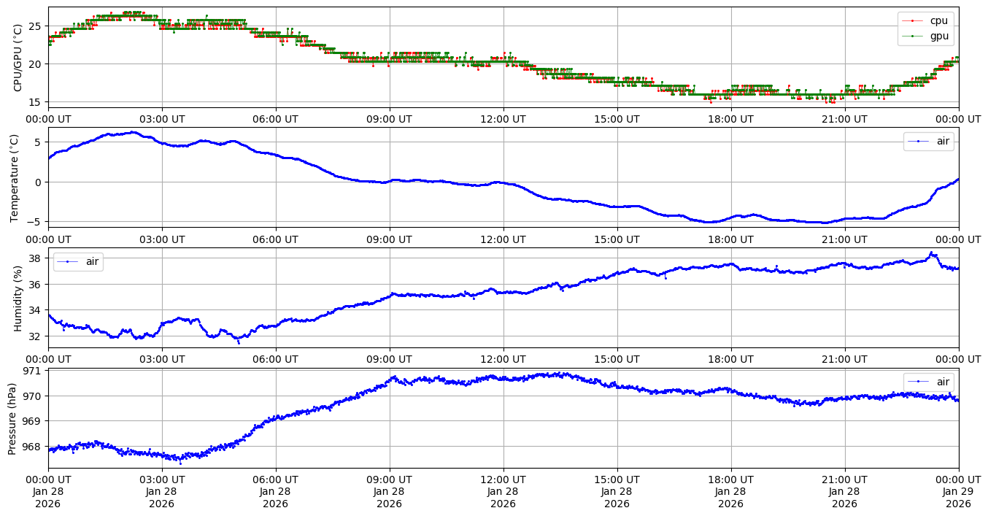
Task: Click the blue air marker in Humidity legend
Action: click(x=68, y=261)
